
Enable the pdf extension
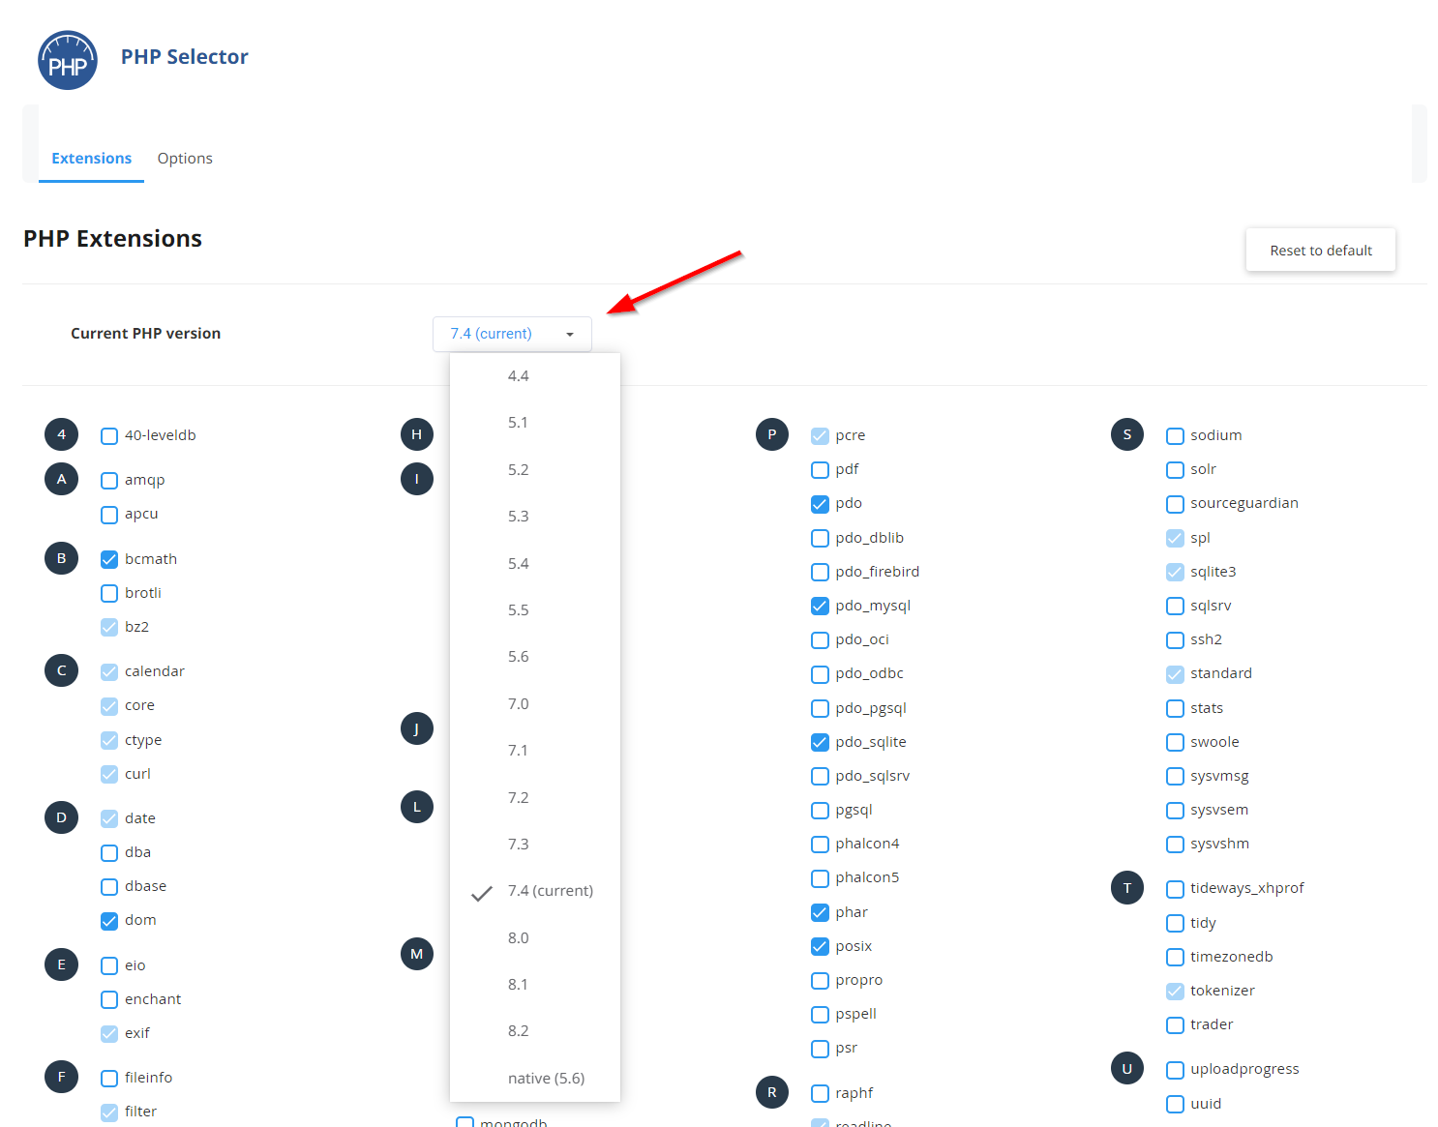820,470
